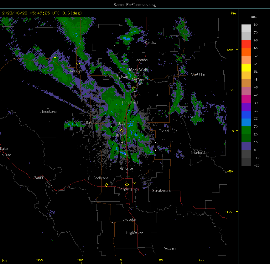
Task: Click the Airdrie city label
Action: point(127,168)
